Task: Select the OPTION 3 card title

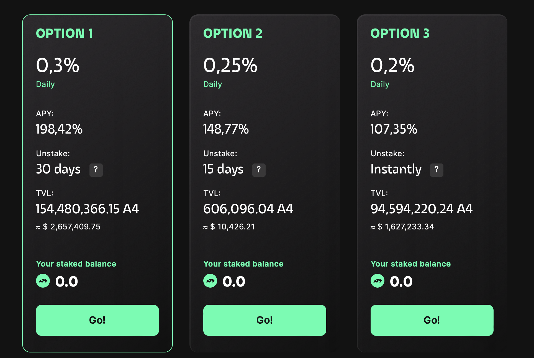Action: click(x=400, y=34)
